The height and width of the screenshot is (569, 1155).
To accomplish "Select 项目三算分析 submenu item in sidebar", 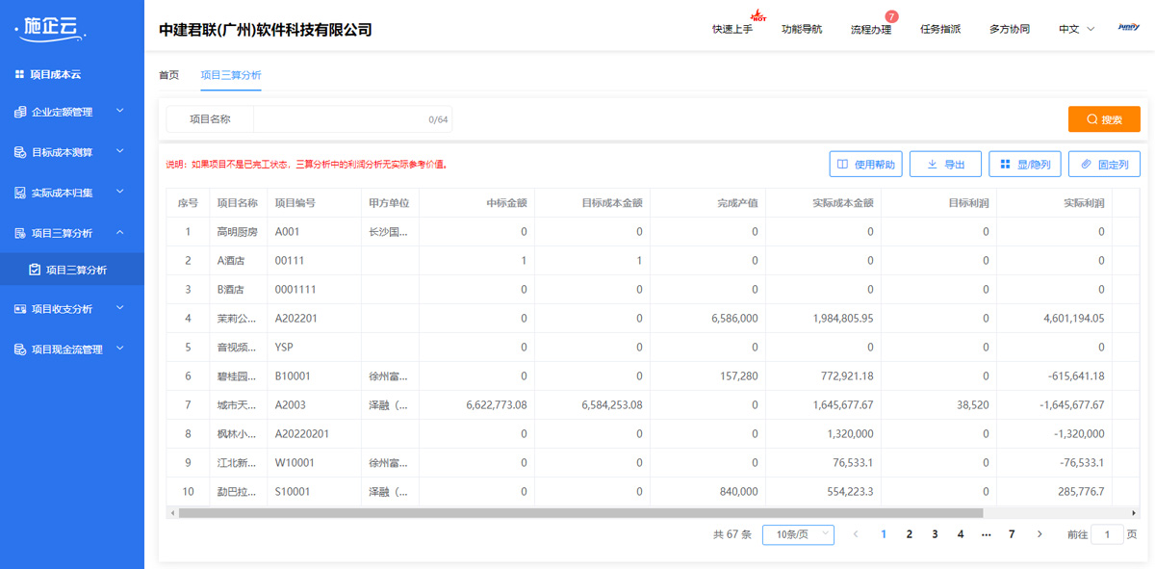I will (72, 271).
